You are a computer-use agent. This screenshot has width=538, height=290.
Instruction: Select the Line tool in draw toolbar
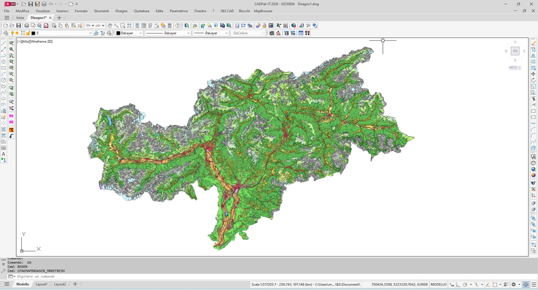pos(3,43)
